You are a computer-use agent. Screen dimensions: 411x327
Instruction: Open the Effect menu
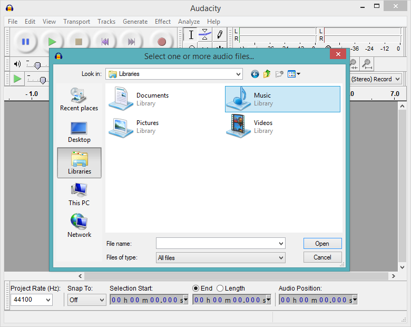163,22
